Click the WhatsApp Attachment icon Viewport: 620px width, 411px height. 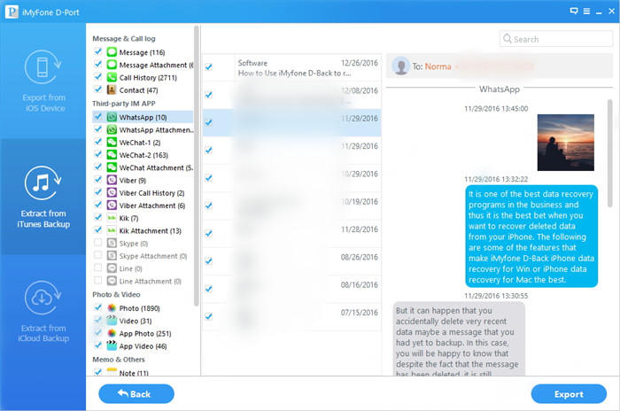click(x=112, y=129)
